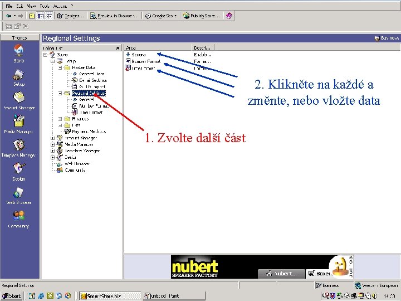Screen dimensions: 401x301
Task: Select the Setup icon in the sidebar
Action: click(x=19, y=78)
